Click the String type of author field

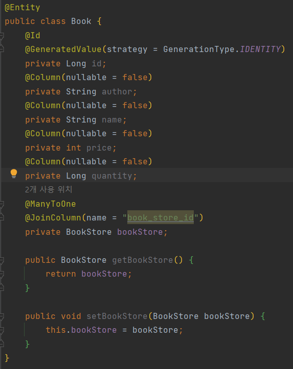81,91
